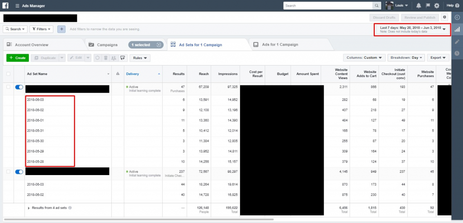Open the Export dropdown
The image size is (463, 223).
438,58
